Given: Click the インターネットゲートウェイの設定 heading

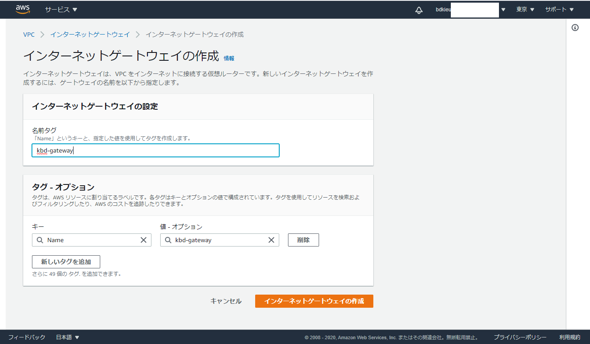Looking at the screenshot, I should 95,106.
